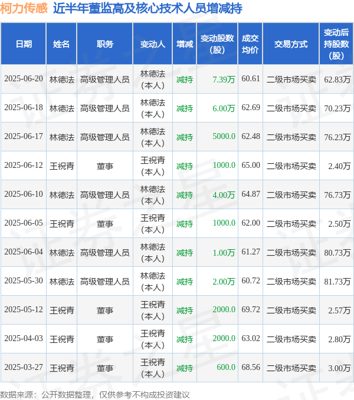Select the date 2025-06-05
This screenshot has width=354, height=400.
click(24, 223)
